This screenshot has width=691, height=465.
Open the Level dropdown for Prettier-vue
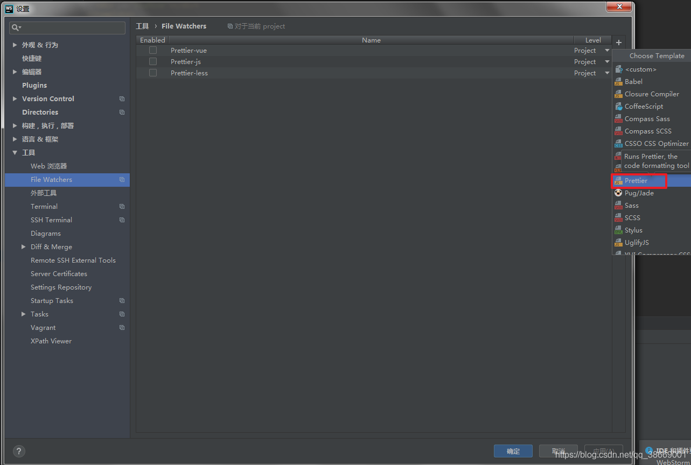tap(606, 50)
